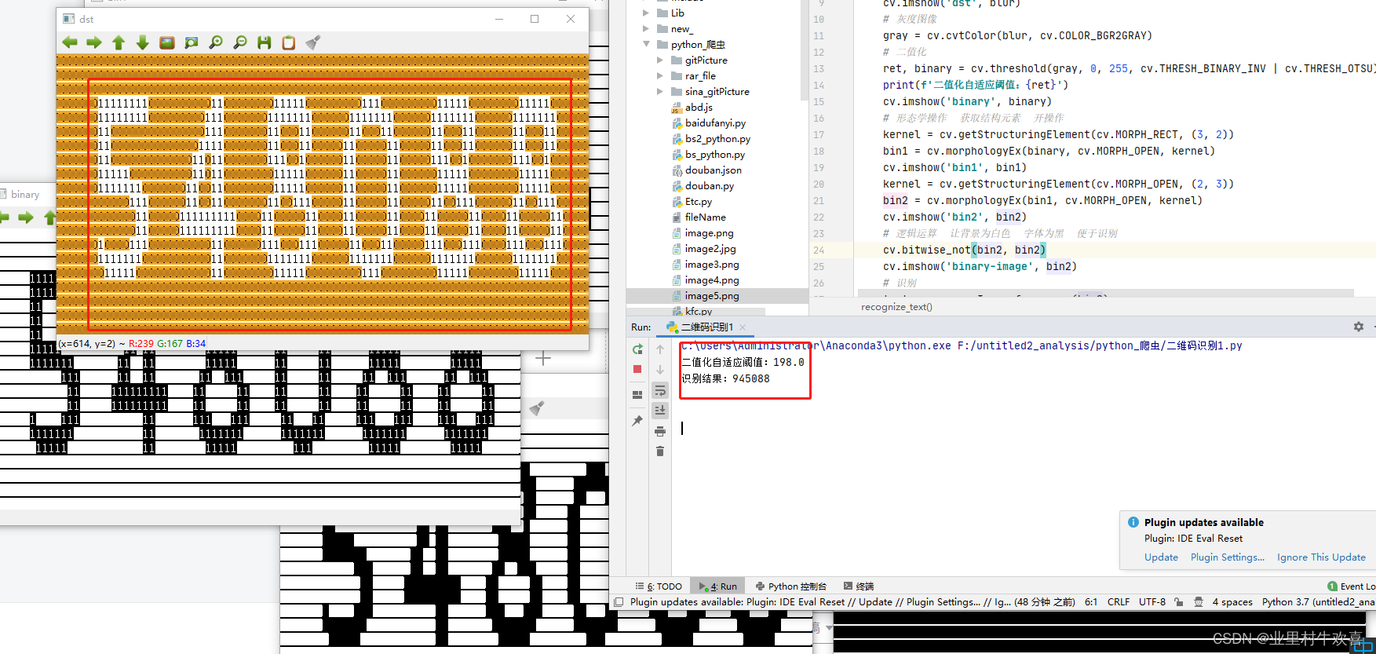Image resolution: width=1376 pixels, height=654 pixels.
Task: Click the zoom in magnifier in dst window
Action: (216, 42)
